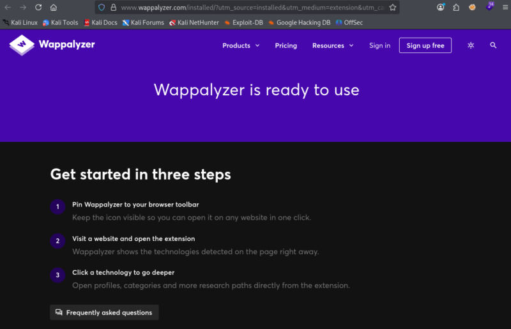Open OffSec bookmark
The width and height of the screenshot is (511, 329).
point(349,22)
